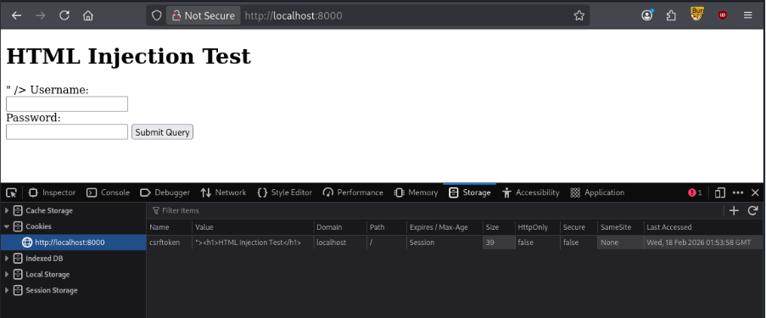The height and width of the screenshot is (318, 766).
Task: Click the SameSite None cell
Action: (620, 243)
